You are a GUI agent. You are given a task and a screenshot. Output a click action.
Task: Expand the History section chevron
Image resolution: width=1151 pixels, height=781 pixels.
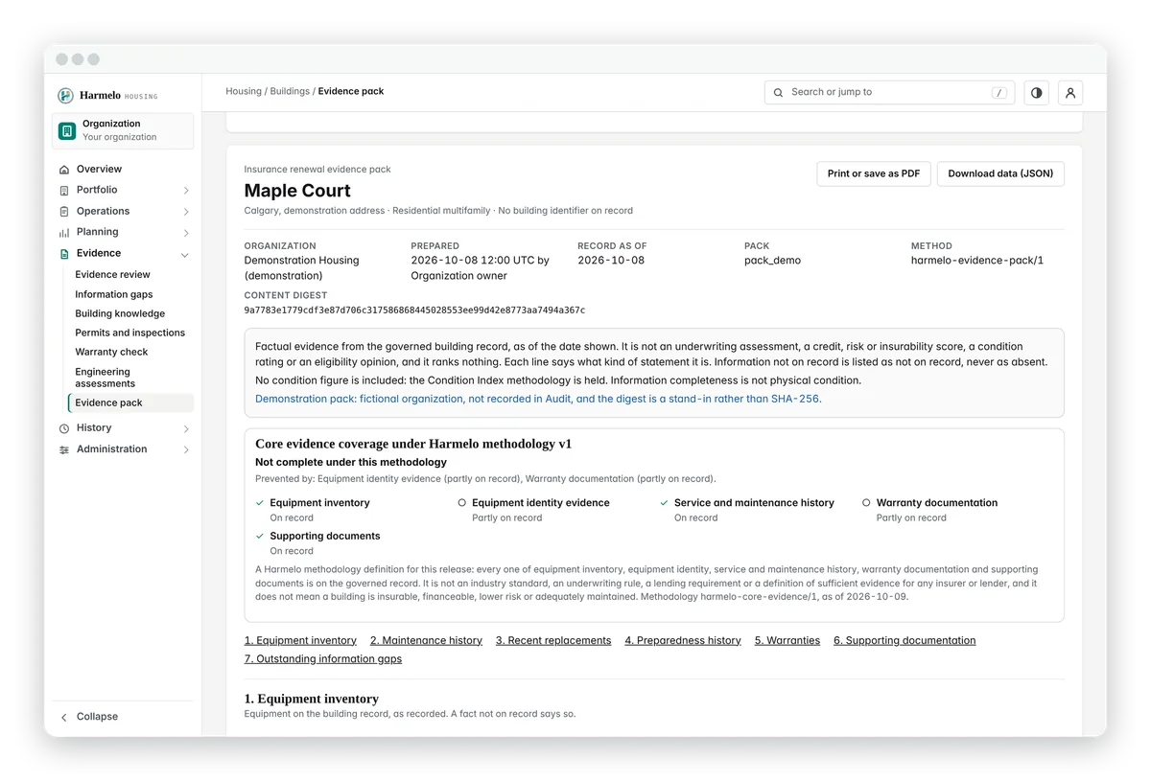186,428
